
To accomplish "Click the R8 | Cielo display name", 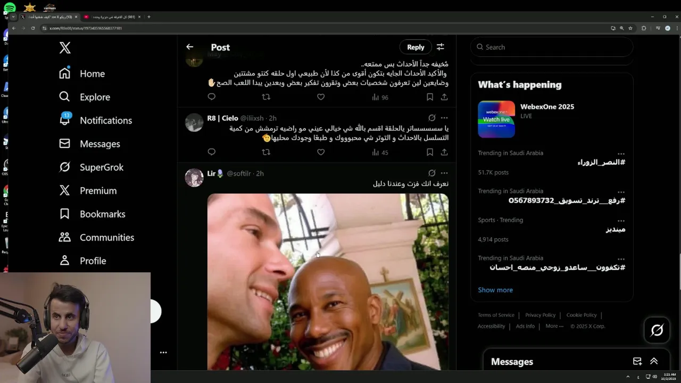I will [x=222, y=118].
